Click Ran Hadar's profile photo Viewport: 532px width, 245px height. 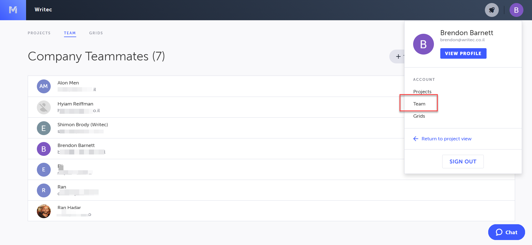44,211
